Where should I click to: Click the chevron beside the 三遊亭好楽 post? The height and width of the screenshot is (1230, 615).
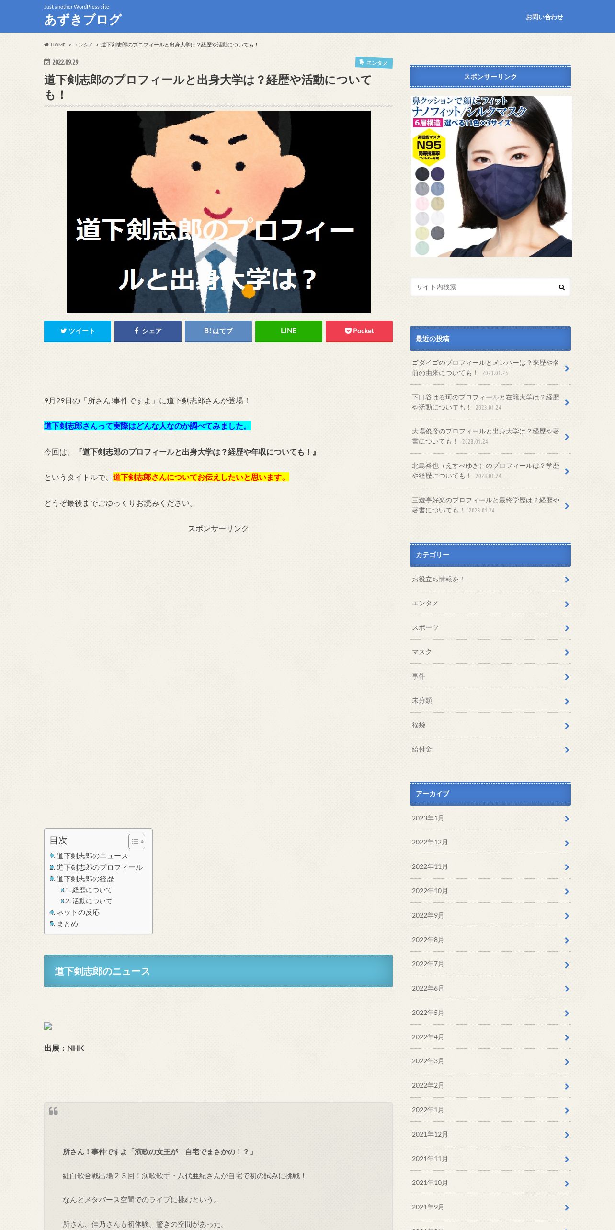567,506
